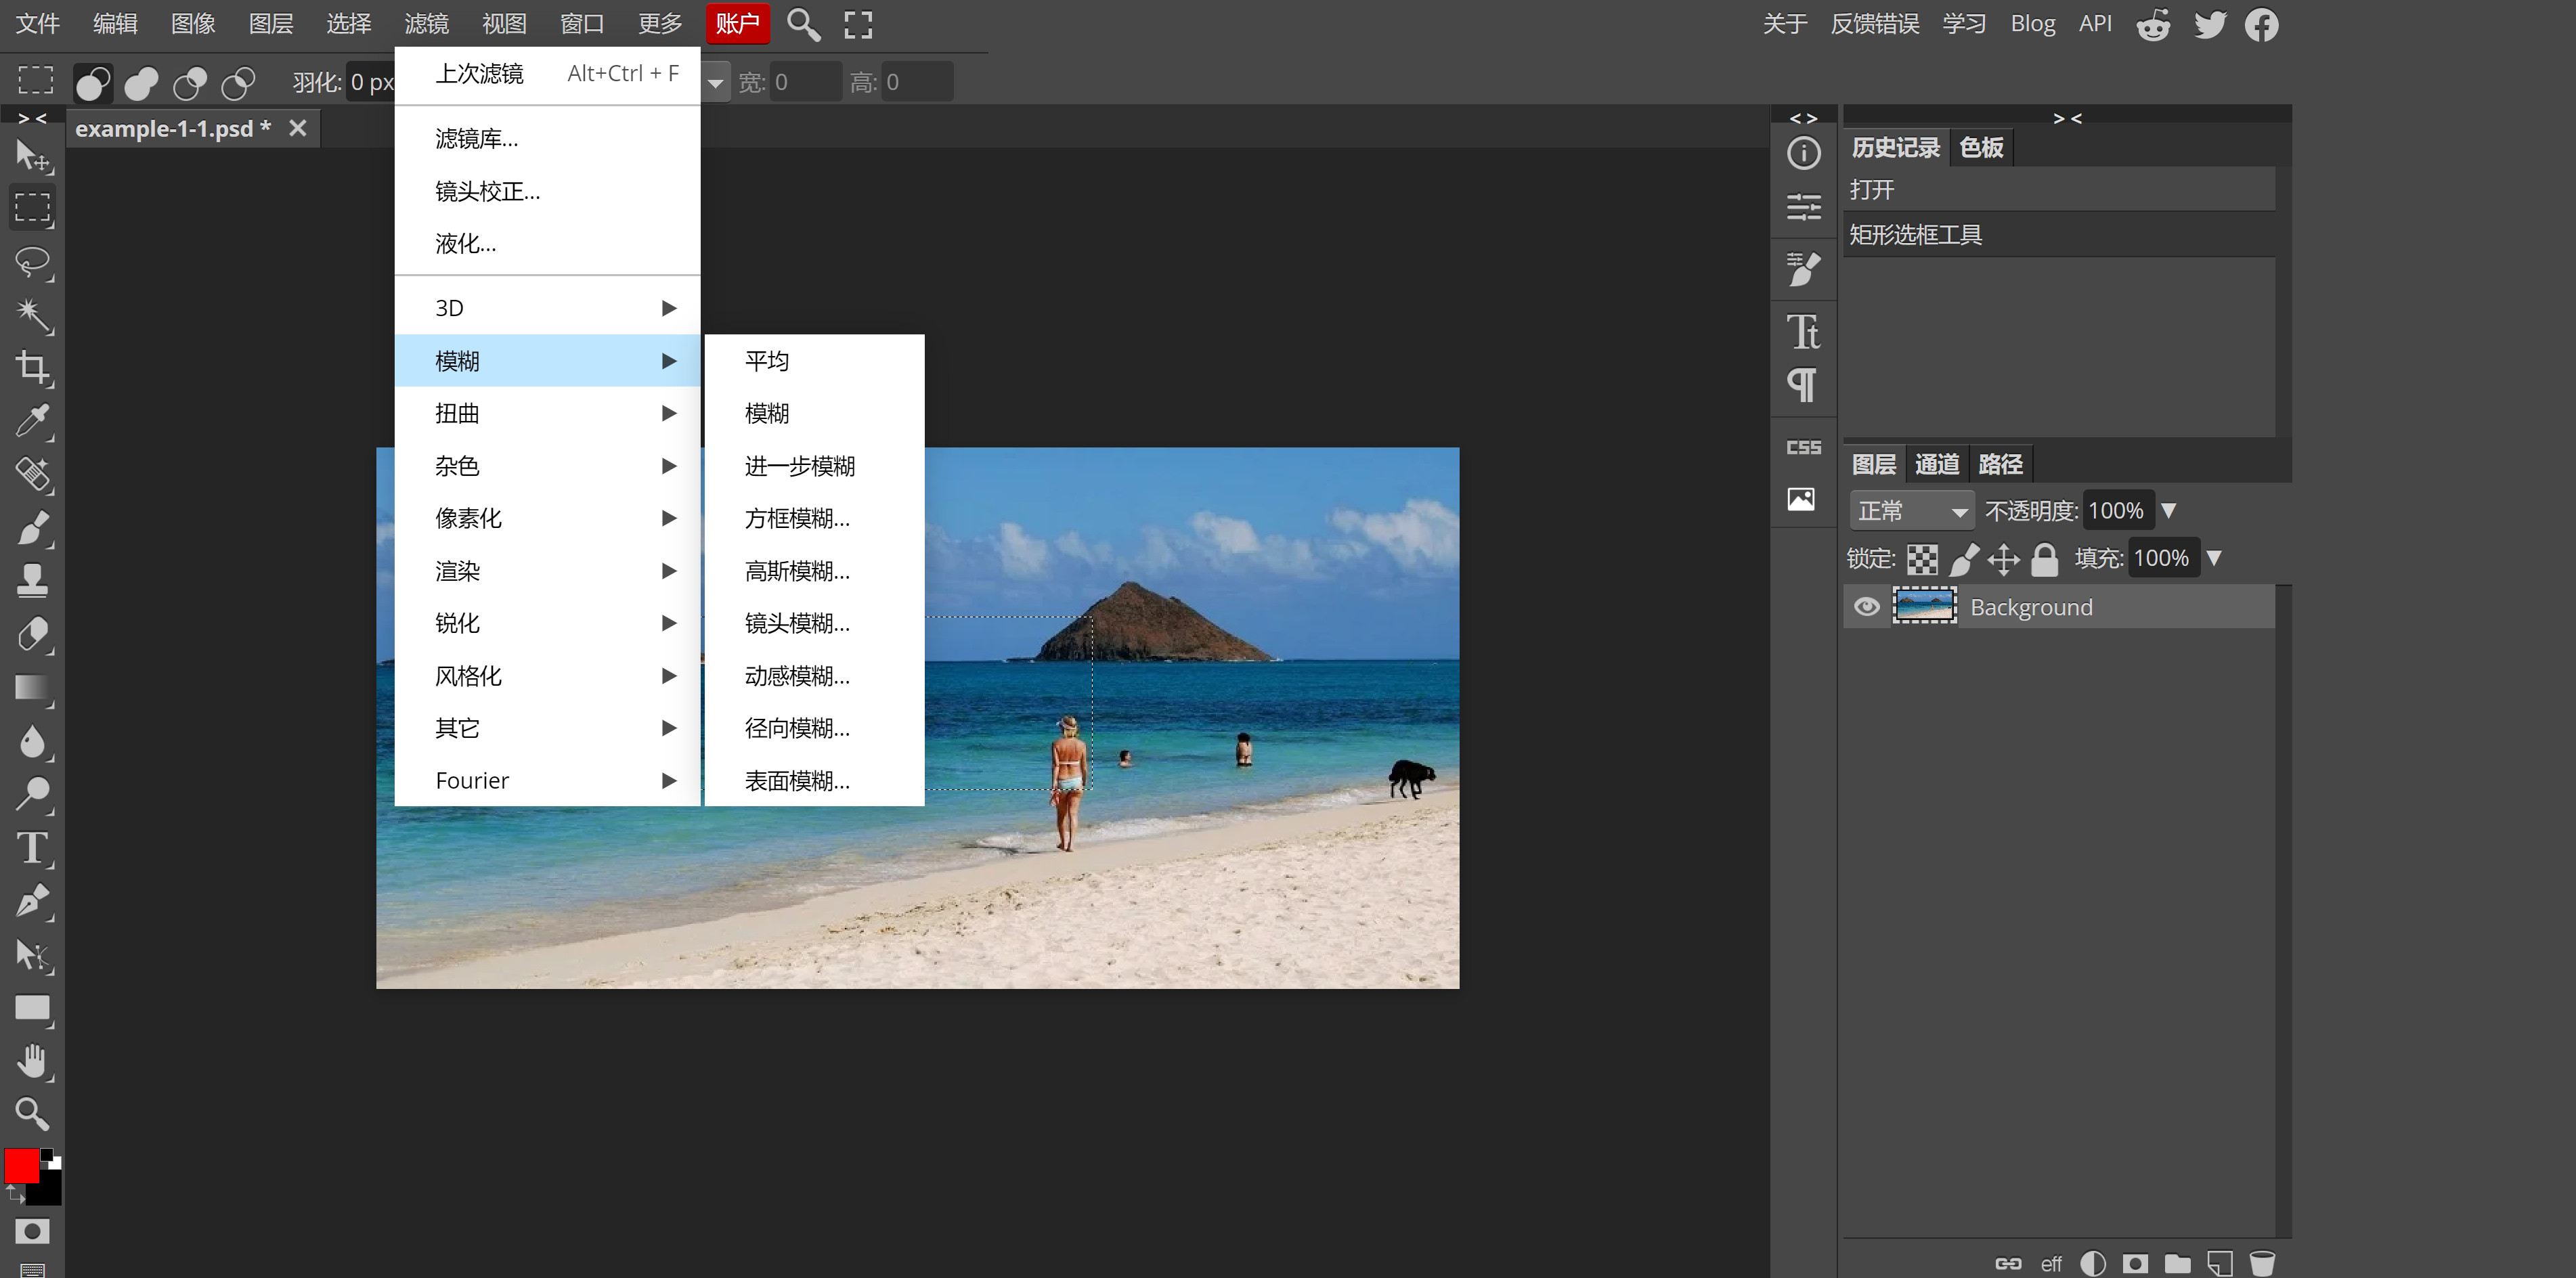Screen dimensions: 2576x1278
Task: Enable intersect with selection mode
Action: coord(238,82)
